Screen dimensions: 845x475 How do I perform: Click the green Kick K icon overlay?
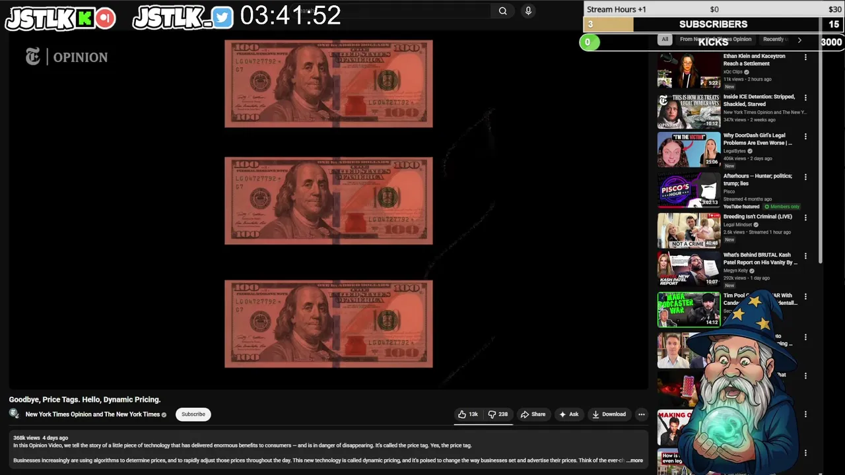coord(84,18)
